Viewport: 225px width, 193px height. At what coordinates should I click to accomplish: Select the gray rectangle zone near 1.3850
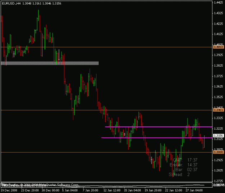[x=50, y=63]
